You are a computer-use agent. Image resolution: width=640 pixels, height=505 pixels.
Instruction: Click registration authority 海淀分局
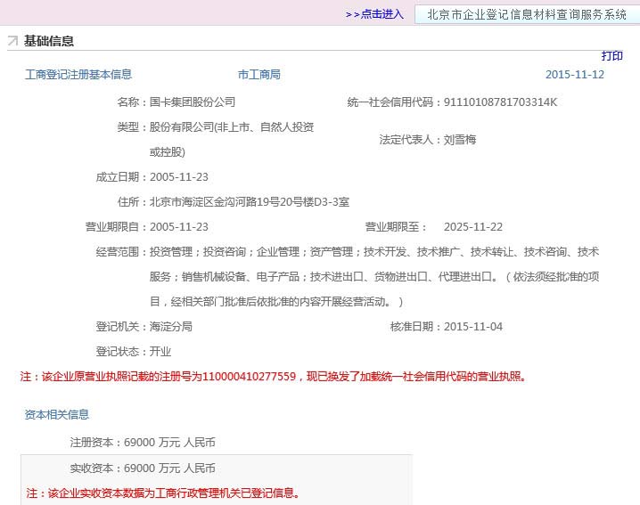(170, 326)
